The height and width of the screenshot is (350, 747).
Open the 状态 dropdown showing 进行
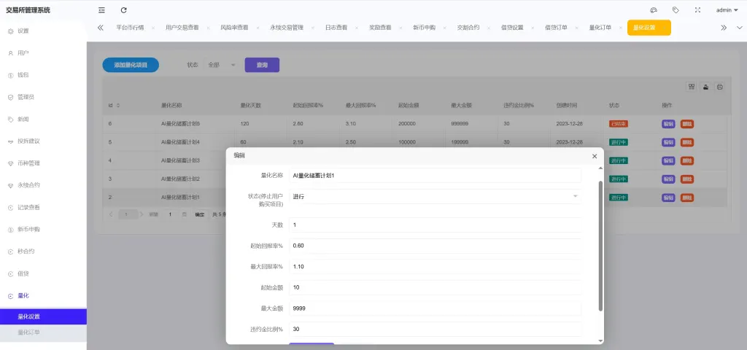tap(435, 197)
